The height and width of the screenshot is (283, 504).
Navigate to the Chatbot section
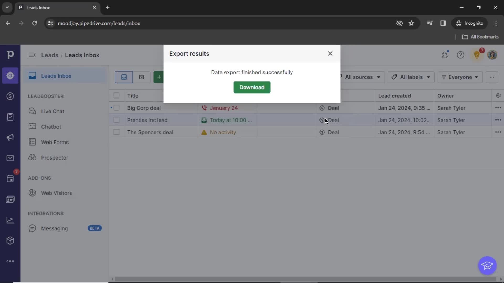(x=51, y=127)
